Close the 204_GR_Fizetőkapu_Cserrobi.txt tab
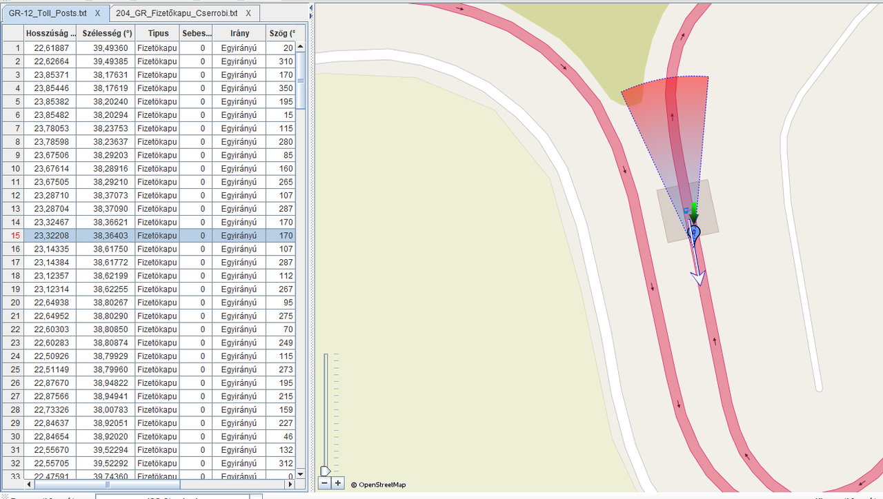Image resolution: width=883 pixels, height=499 pixels. (x=248, y=13)
